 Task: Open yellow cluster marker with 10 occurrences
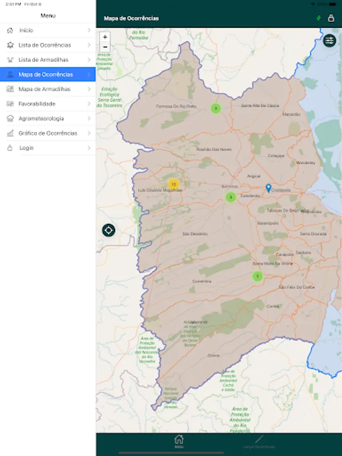coord(174,184)
